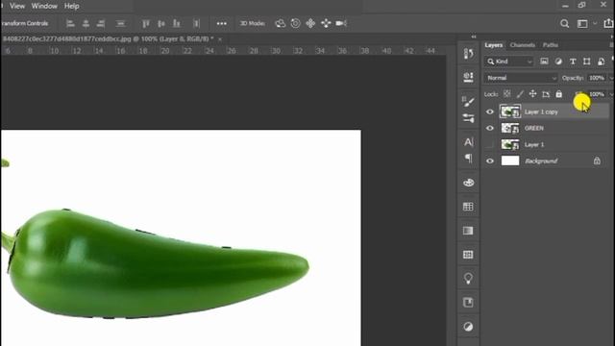Select the Orbit 3D camera mode
The height and width of the screenshot is (346, 615).
click(280, 23)
